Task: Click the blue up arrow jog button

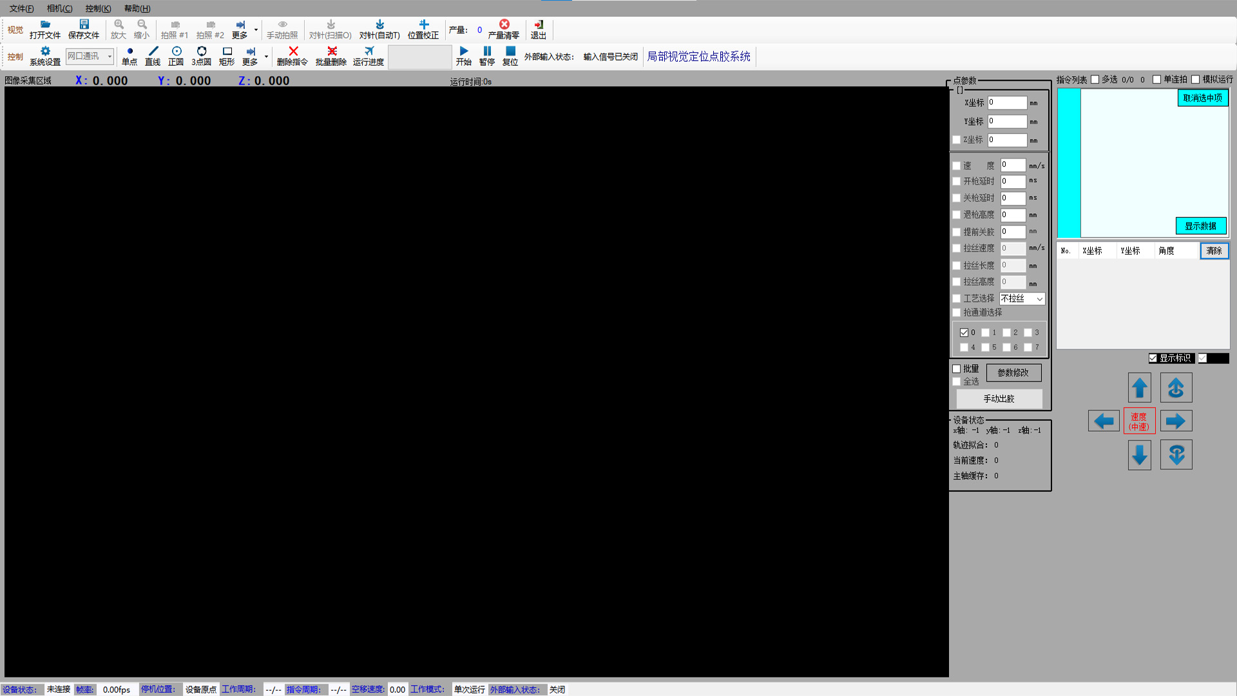Action: (1139, 388)
